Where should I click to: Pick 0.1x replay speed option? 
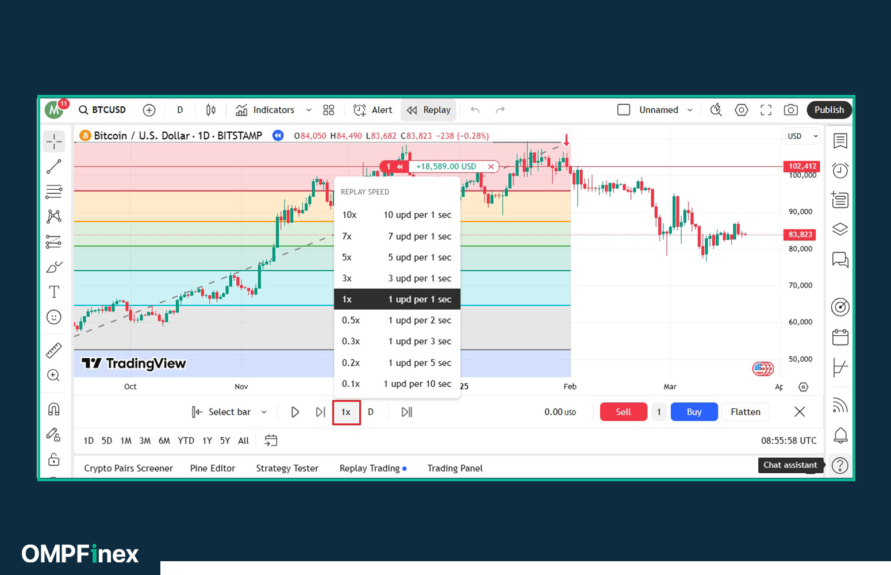click(x=397, y=384)
